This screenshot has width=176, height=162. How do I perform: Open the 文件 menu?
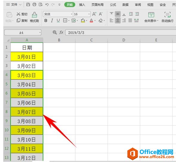click(14, 4)
